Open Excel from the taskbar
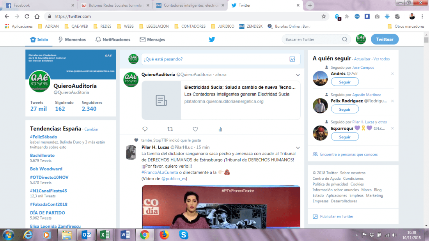Viewport: 429px width, 241px height. click(105, 235)
